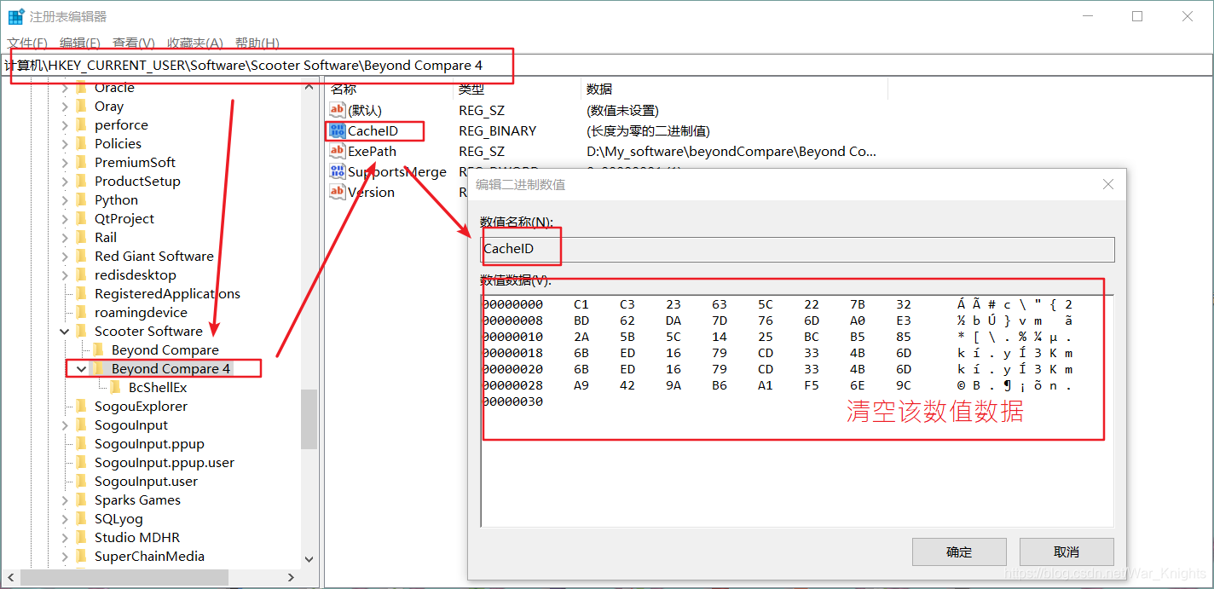Select the QtProject folder icon
The image size is (1214, 589).
coord(82,219)
